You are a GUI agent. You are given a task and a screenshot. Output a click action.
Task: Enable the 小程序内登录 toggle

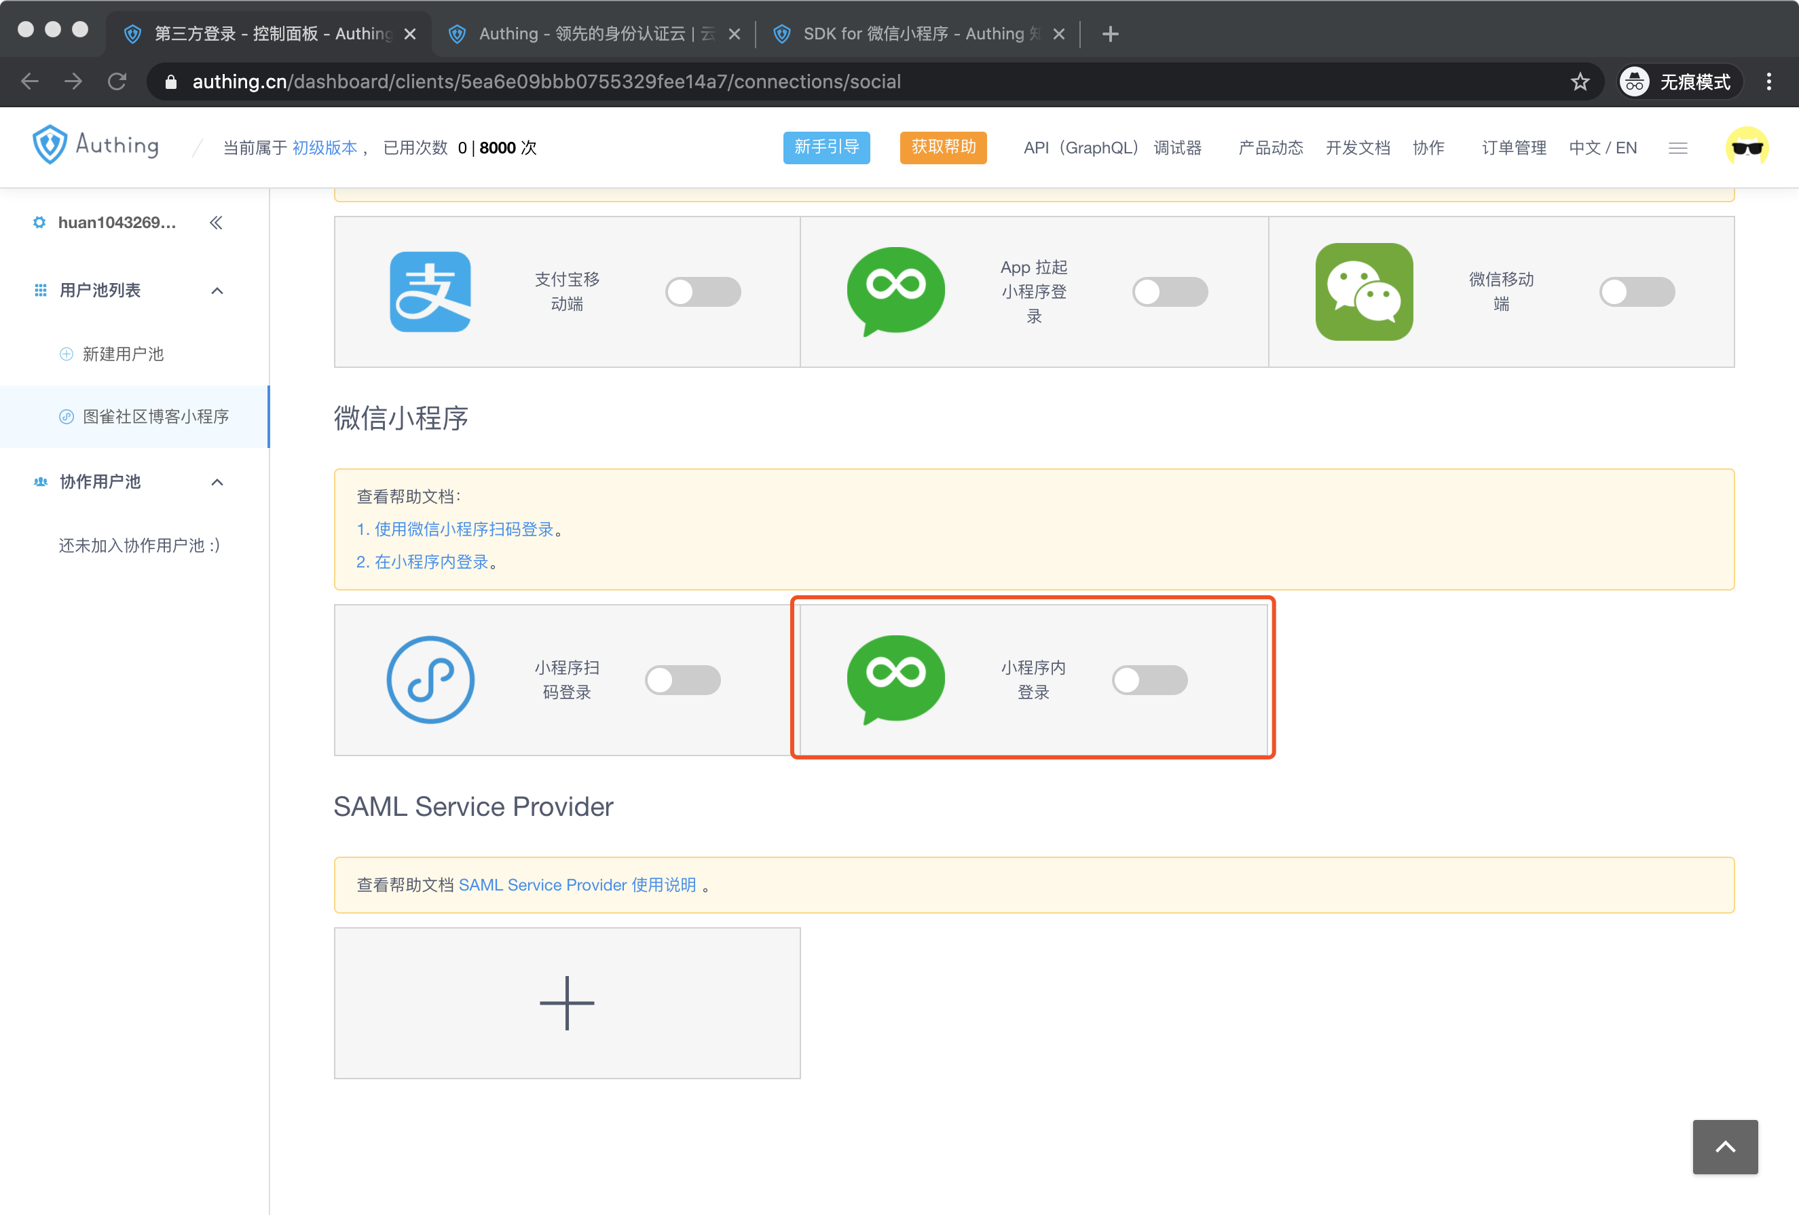coord(1149,679)
